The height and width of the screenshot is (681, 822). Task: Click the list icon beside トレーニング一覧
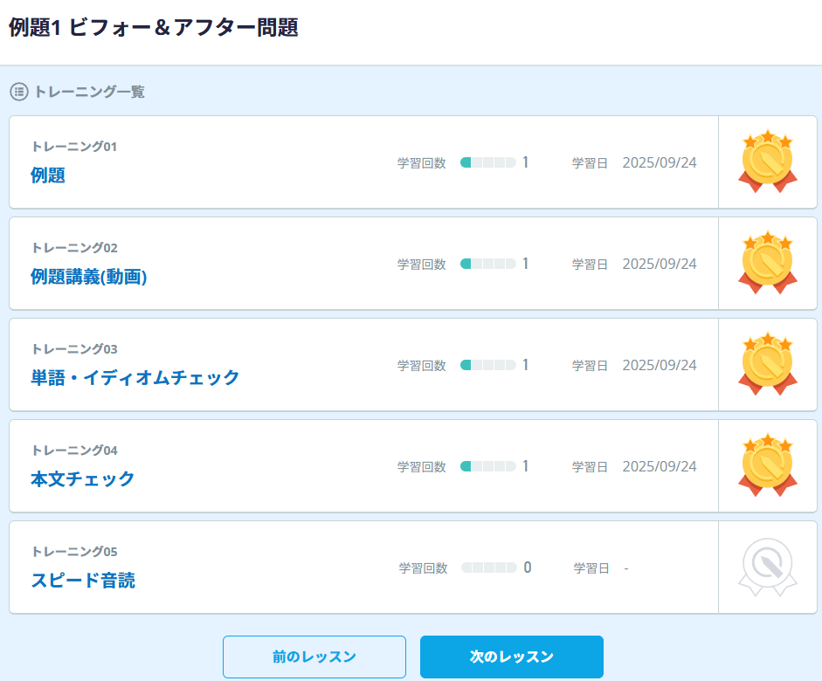(19, 92)
